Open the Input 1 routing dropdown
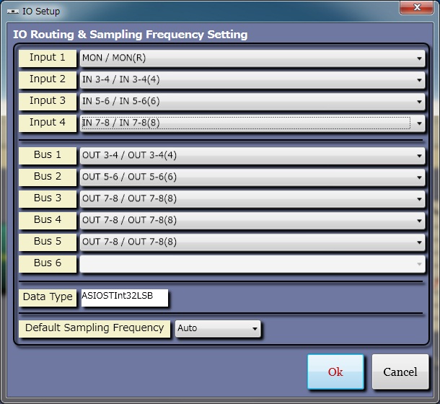 (x=252, y=58)
